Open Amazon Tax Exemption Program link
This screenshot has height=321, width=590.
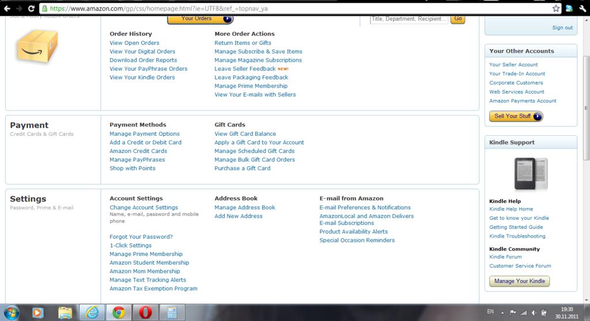pos(153,289)
